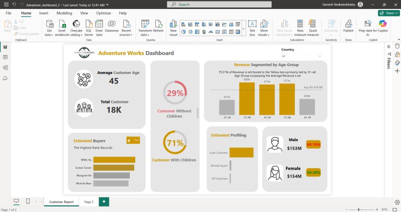Switch to Model view in left sidebar

pos(5,67)
